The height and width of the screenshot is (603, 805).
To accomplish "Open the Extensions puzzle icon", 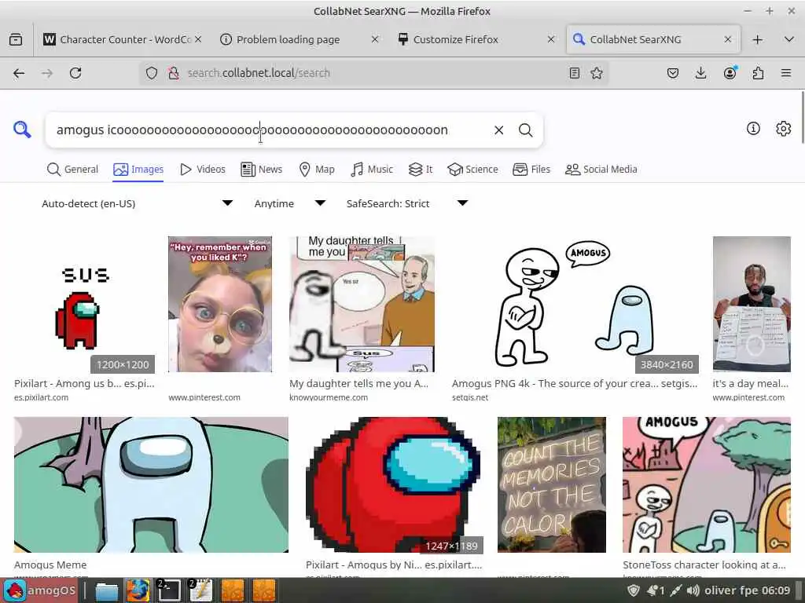I will coord(758,73).
